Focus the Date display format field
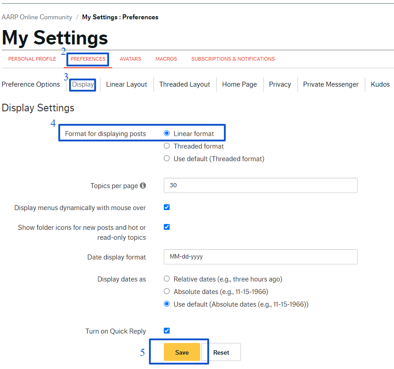This screenshot has height=369, width=394. [x=260, y=257]
